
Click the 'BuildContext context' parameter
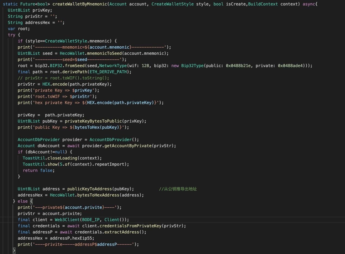point(273,4)
